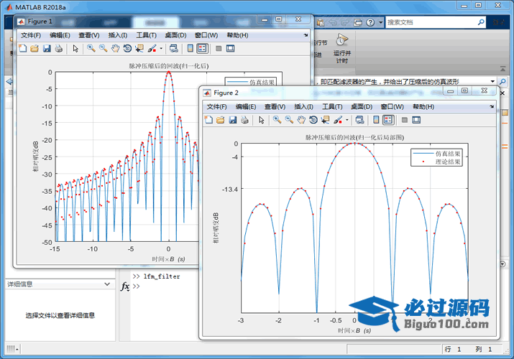Click Print icon in Figure 2 toolbar

[x=244, y=120]
